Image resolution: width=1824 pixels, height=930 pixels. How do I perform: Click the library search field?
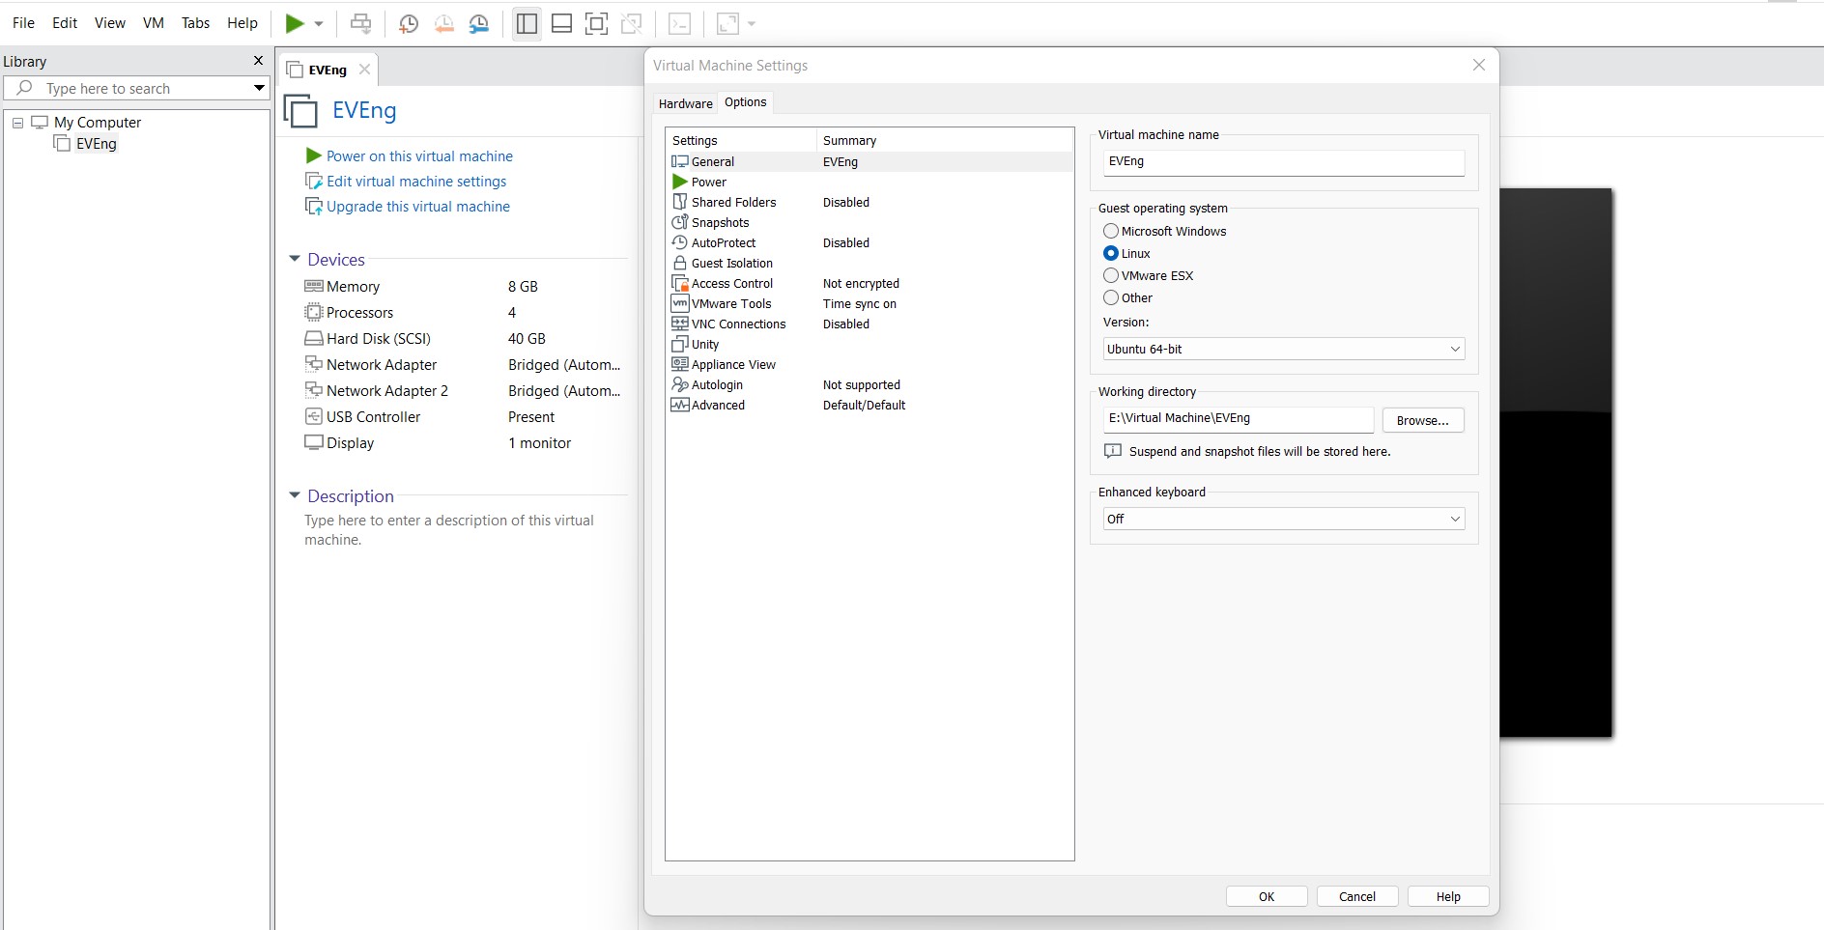135,88
